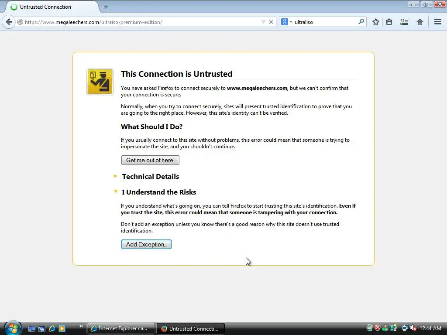Open the Firefox hamburger menu
This screenshot has height=335, width=447.
click(x=438, y=22)
